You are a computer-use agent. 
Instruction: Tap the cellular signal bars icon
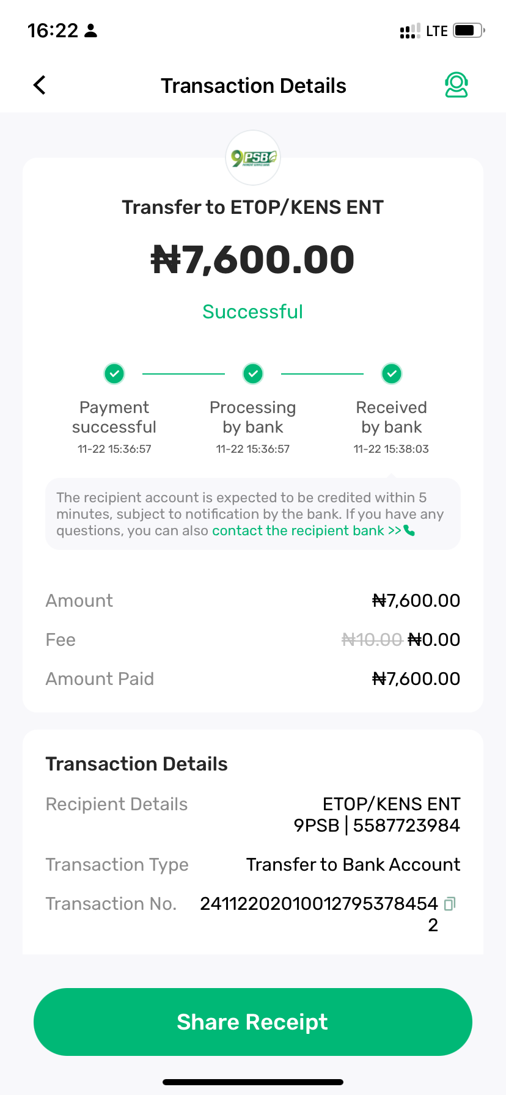pos(409,31)
